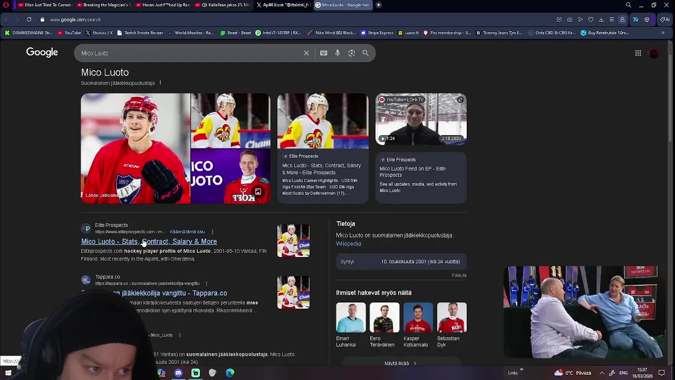Open the browser tab search magnifier
This screenshot has height=380, width=675.
(x=629, y=5)
